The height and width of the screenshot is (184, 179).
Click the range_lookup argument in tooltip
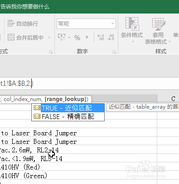click(x=66, y=99)
